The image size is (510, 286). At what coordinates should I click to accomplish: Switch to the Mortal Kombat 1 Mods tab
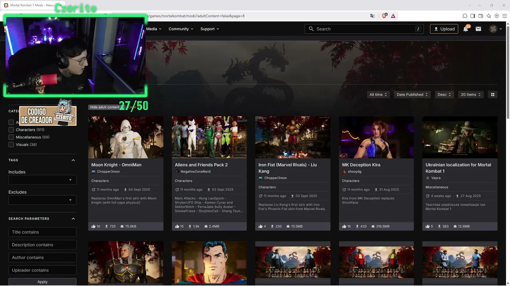pos(33,5)
